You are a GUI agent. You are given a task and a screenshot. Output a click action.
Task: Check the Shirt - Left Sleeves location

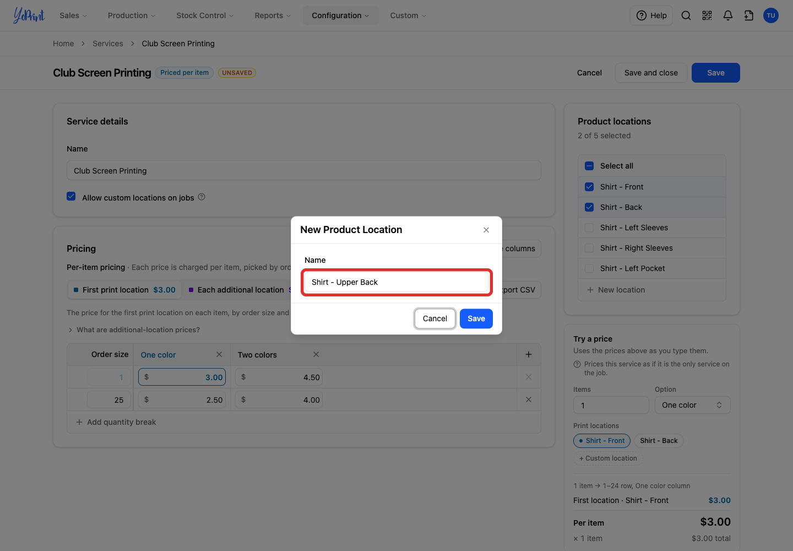589,228
